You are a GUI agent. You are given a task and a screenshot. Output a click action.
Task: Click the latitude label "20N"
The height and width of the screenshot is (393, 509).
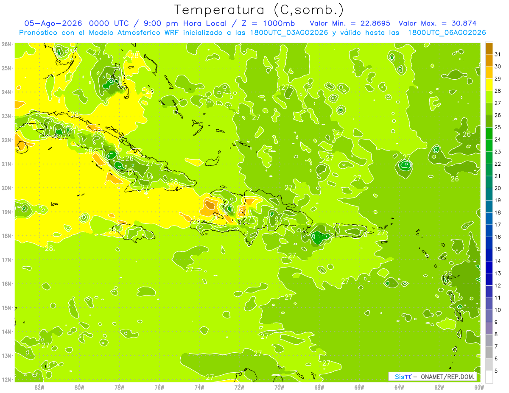click(6, 188)
